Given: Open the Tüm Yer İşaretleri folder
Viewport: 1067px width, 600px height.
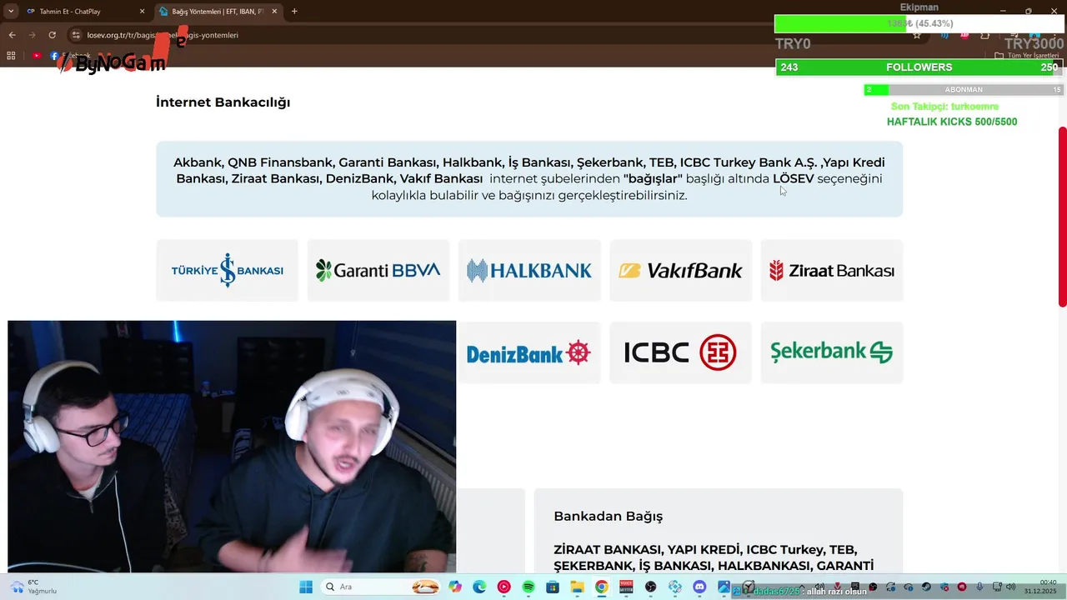Looking at the screenshot, I should [x=1027, y=56].
